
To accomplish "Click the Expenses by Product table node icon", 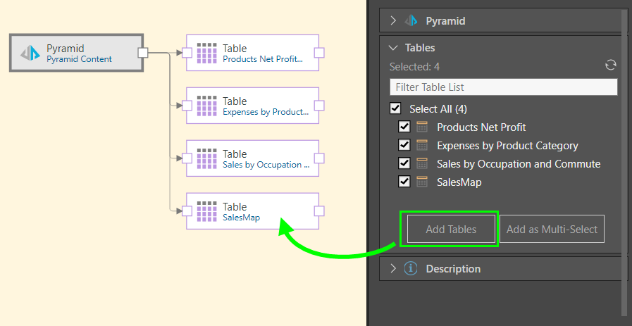I will pyautogui.click(x=206, y=106).
